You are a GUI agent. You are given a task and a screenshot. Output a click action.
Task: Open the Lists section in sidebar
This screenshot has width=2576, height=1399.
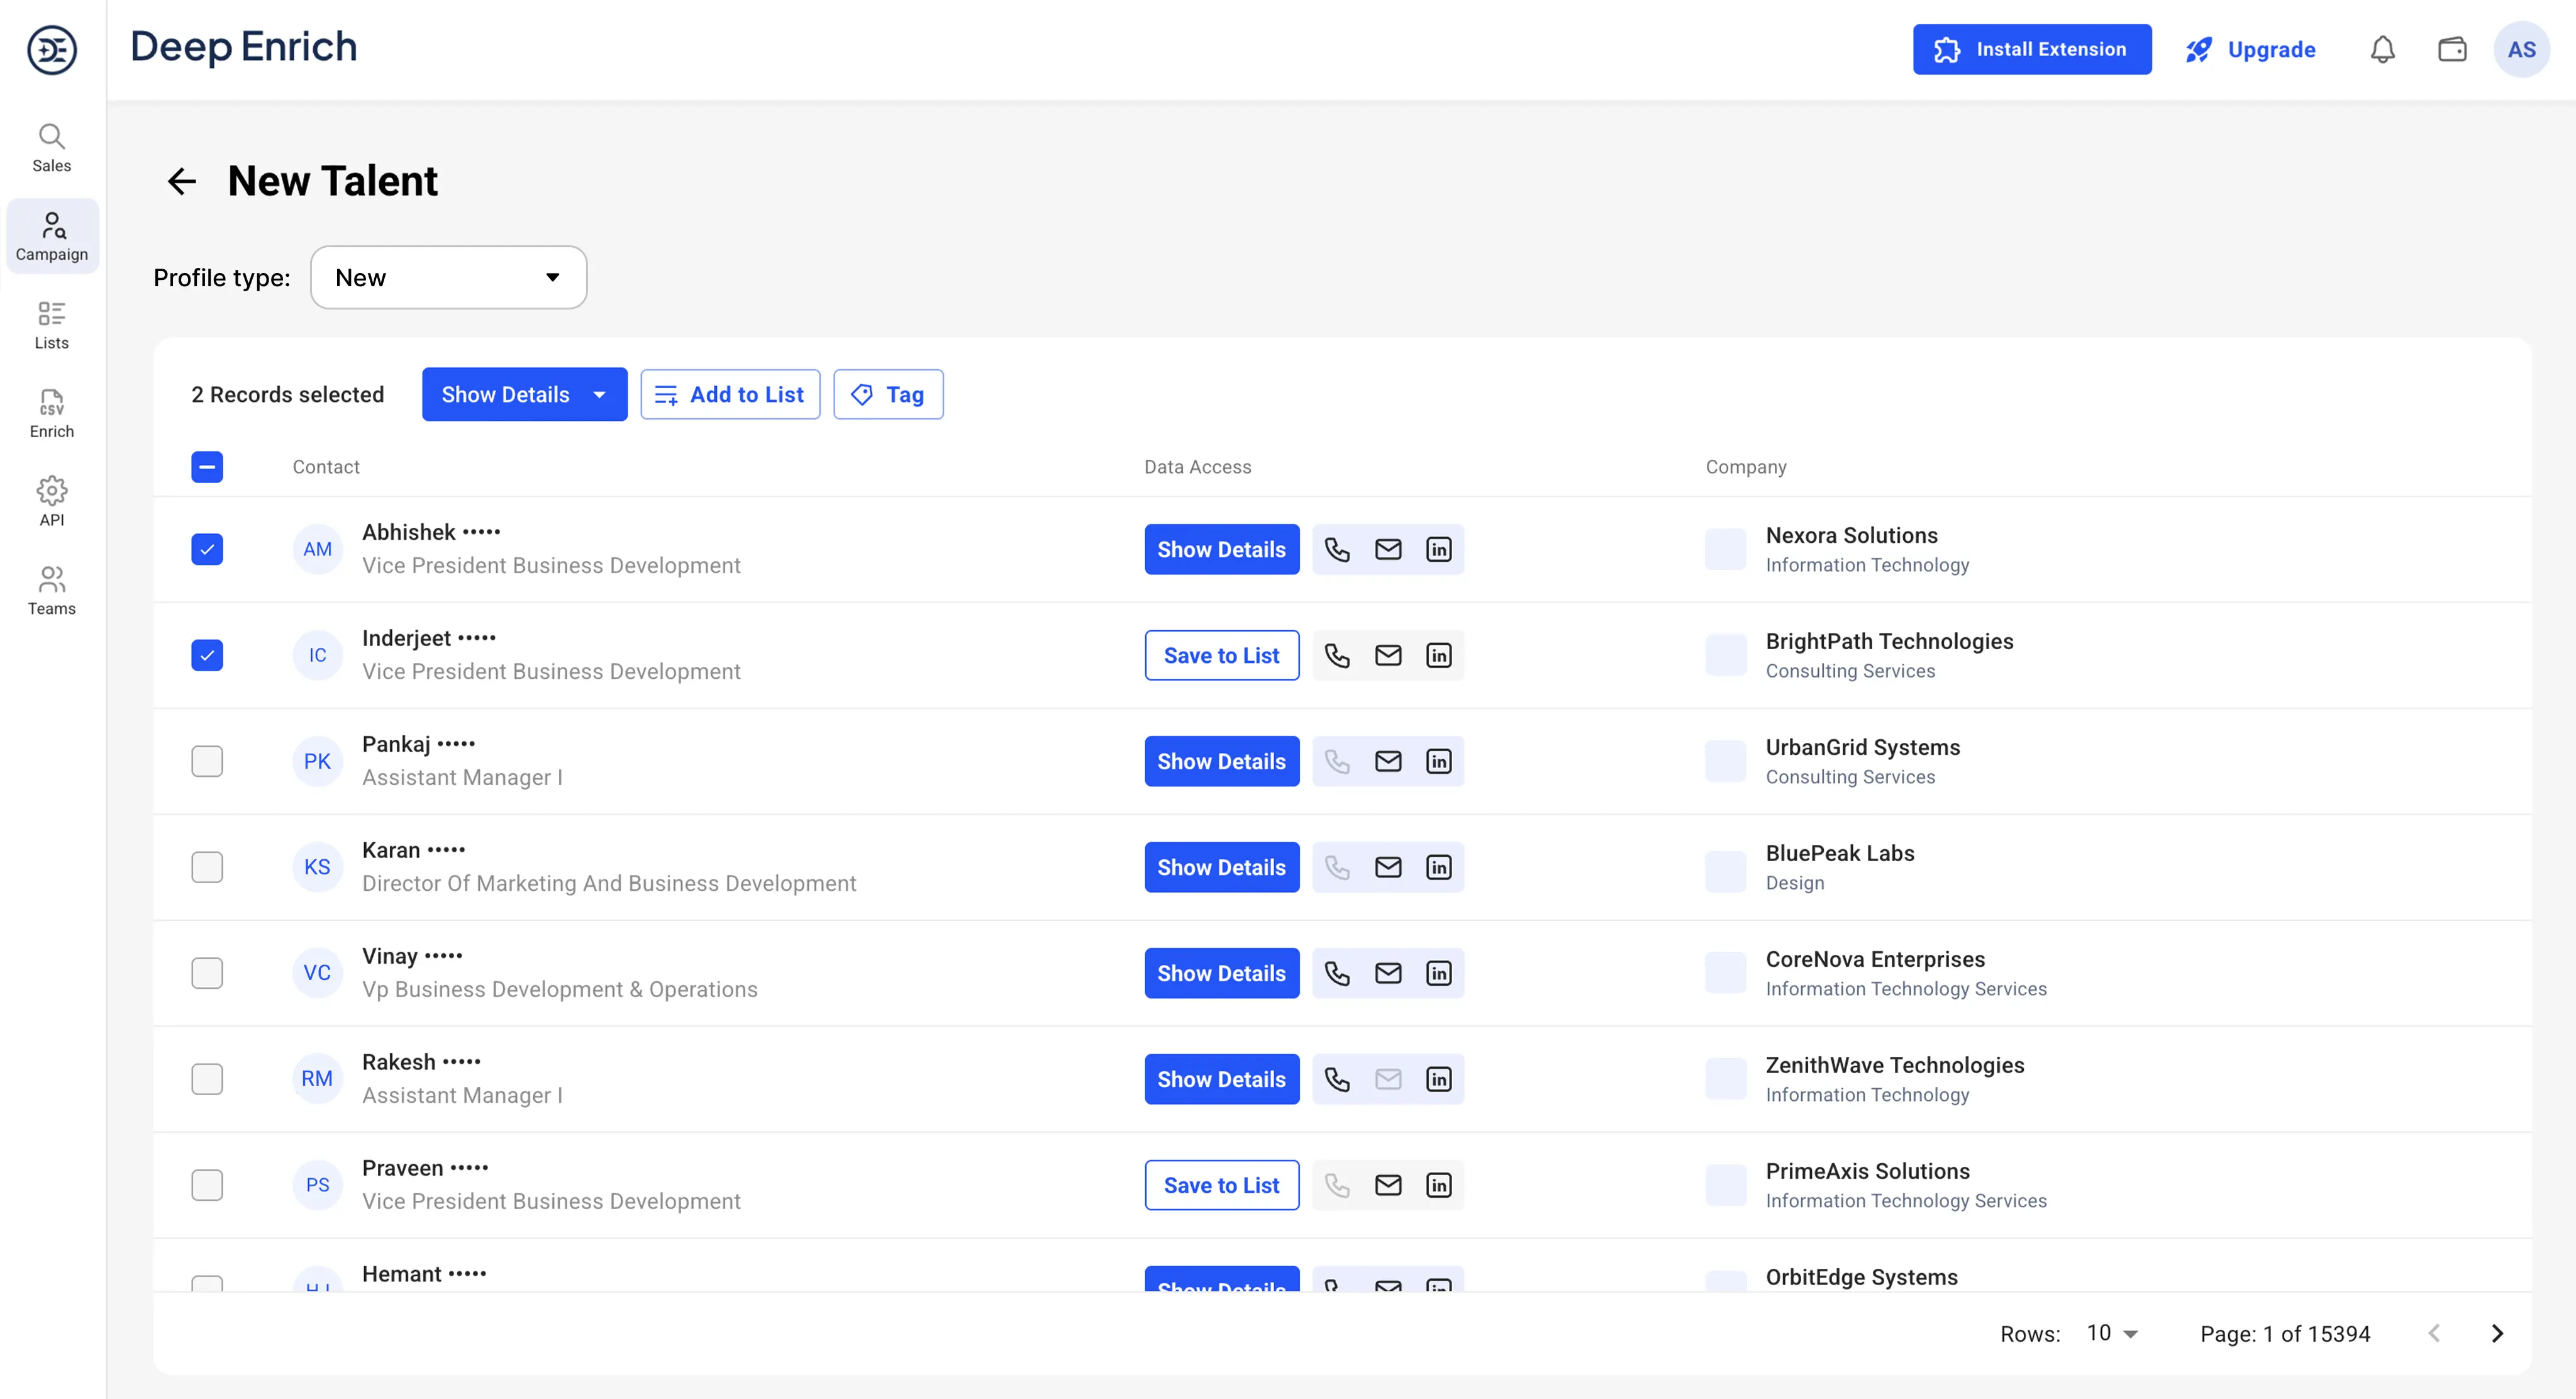click(x=52, y=325)
